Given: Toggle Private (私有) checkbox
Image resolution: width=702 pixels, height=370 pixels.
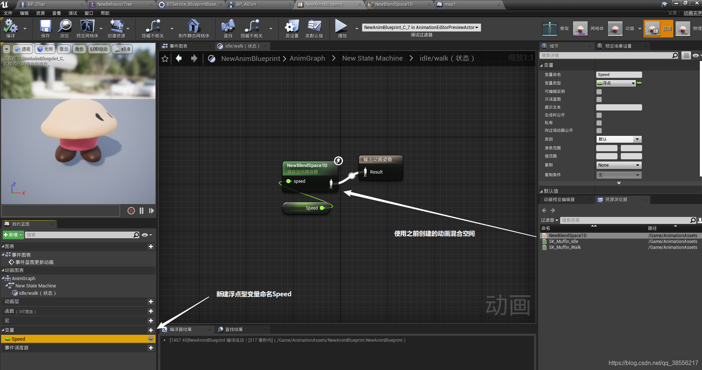Looking at the screenshot, I should coord(599,123).
